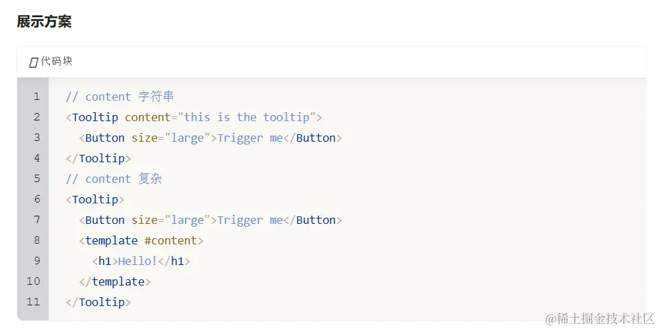Select line number 9 in the gutter
This screenshot has height=330, width=659.
37,261
